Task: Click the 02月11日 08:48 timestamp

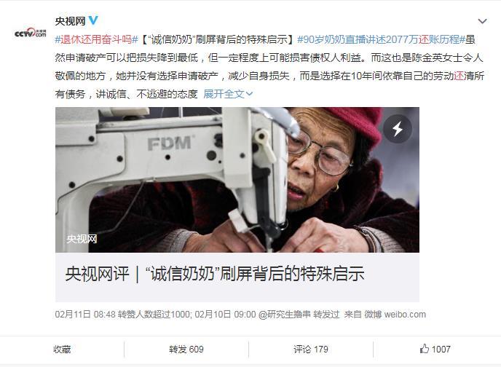Action: tap(85, 315)
